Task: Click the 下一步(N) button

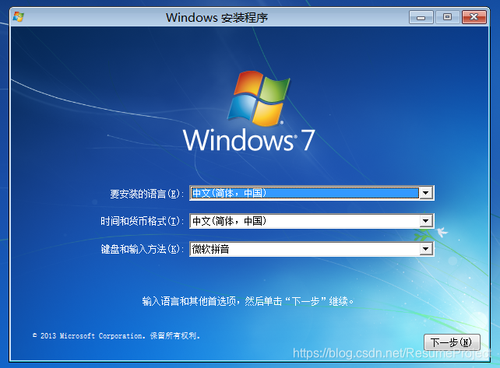Action: (452, 342)
